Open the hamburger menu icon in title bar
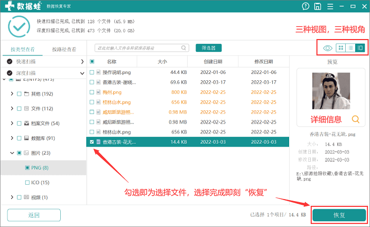Viewport: 370px width, 227px height. point(330,6)
